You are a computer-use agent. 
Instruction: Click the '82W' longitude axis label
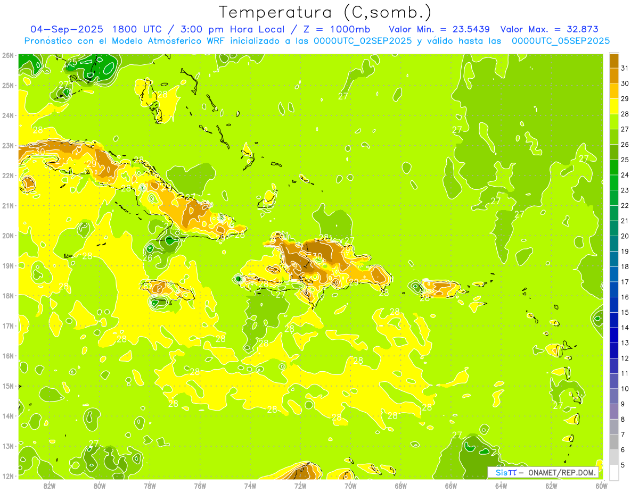coord(50,486)
